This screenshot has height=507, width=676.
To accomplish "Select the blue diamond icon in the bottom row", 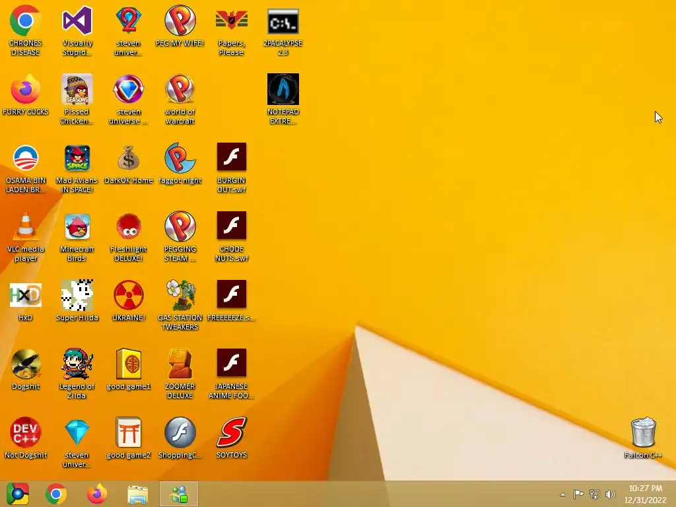I will [77, 432].
